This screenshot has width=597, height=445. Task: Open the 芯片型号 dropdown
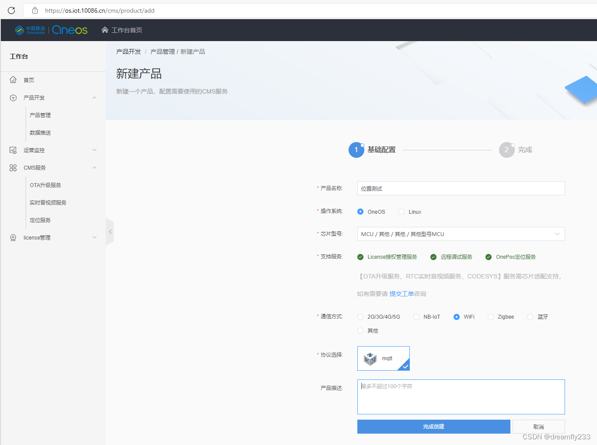pyautogui.click(x=461, y=234)
